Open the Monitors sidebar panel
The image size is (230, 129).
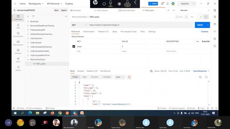point(18,52)
